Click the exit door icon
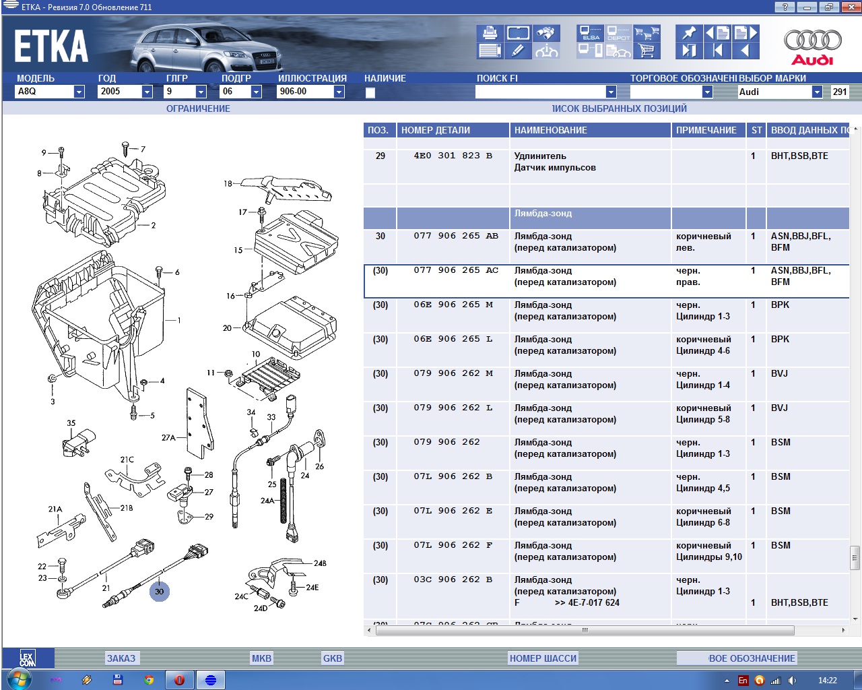Viewport: 862px width, 690px height. [x=690, y=51]
